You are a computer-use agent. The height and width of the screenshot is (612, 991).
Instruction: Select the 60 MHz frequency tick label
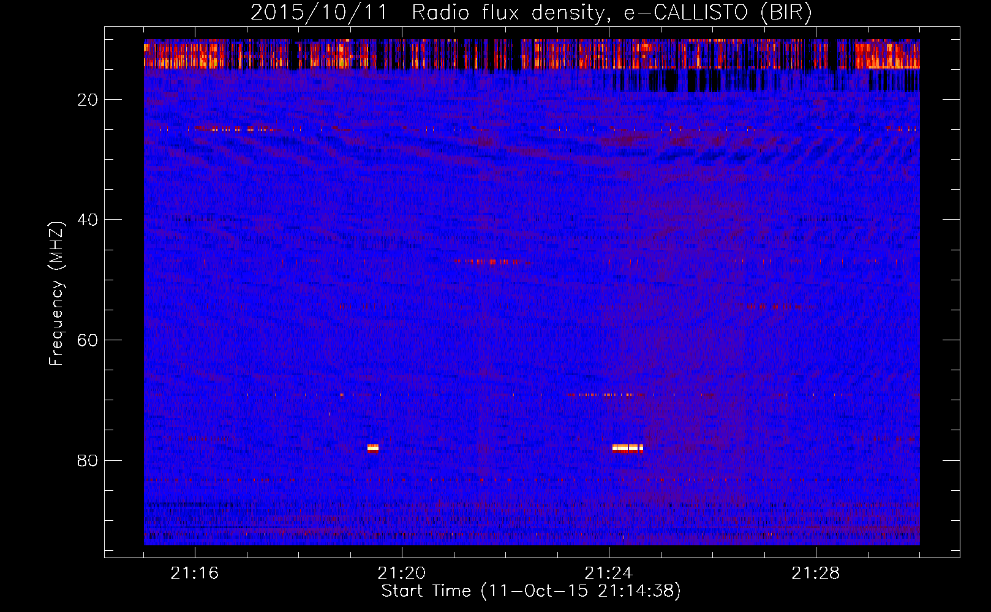point(88,340)
